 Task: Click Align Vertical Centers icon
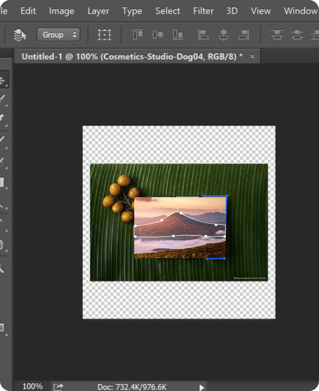pos(157,35)
